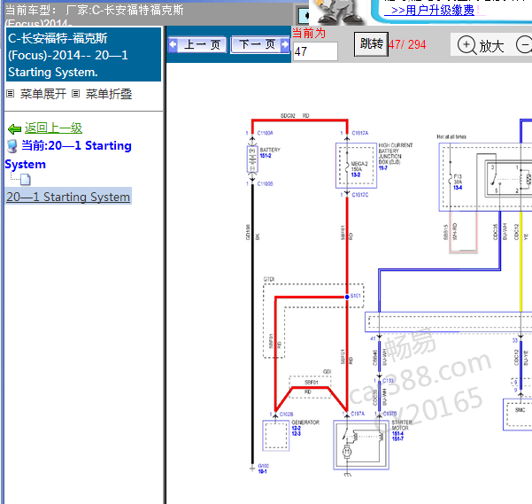Click the G100 ground reference 10-1
Screen dimensions: 532x504
point(262,471)
